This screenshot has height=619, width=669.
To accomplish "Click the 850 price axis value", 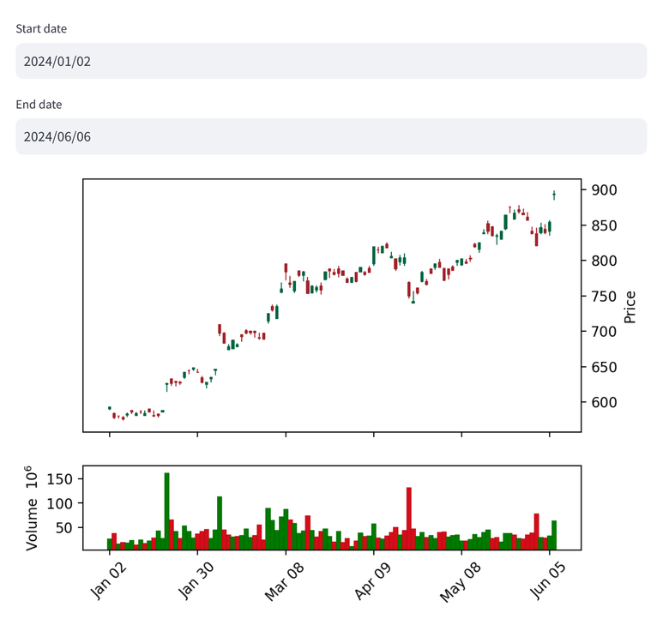I will point(604,225).
